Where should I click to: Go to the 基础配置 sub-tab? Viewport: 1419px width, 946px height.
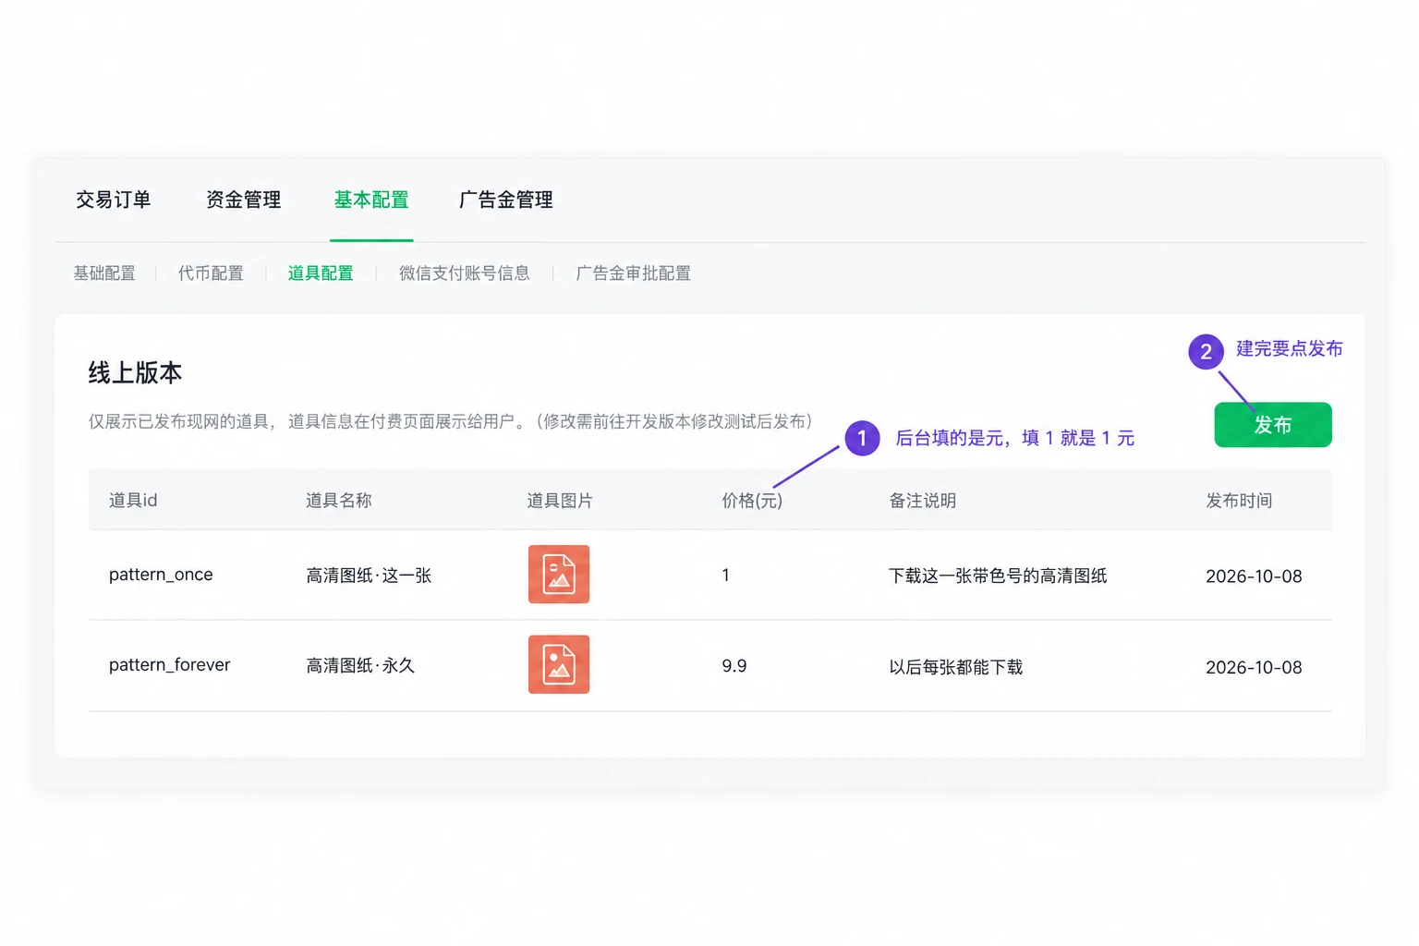point(104,273)
